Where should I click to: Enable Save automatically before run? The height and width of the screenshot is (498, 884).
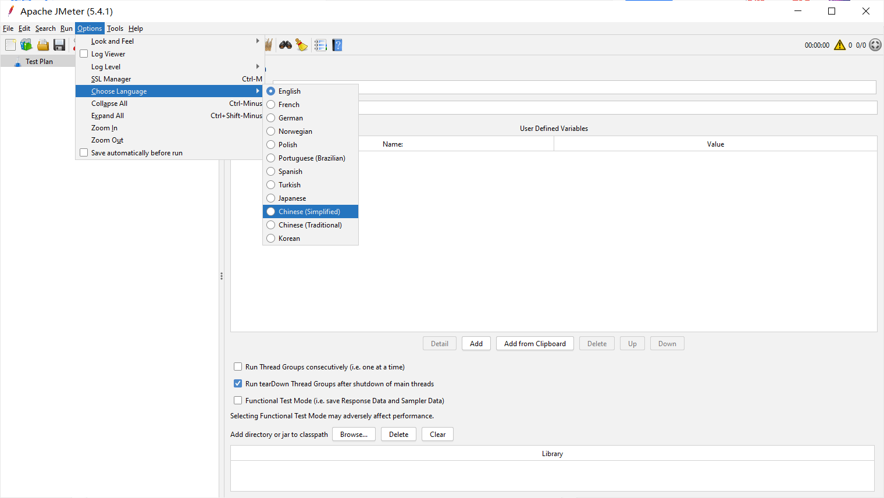click(x=84, y=152)
